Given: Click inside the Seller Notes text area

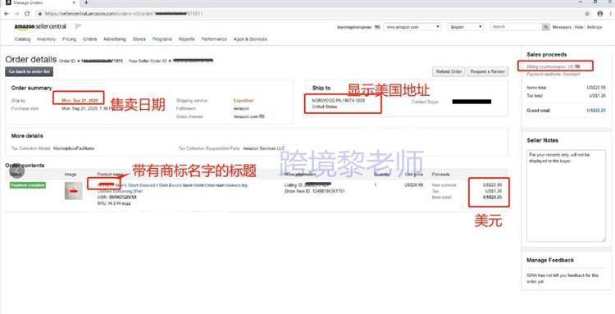Looking at the screenshot, I should tap(566, 196).
